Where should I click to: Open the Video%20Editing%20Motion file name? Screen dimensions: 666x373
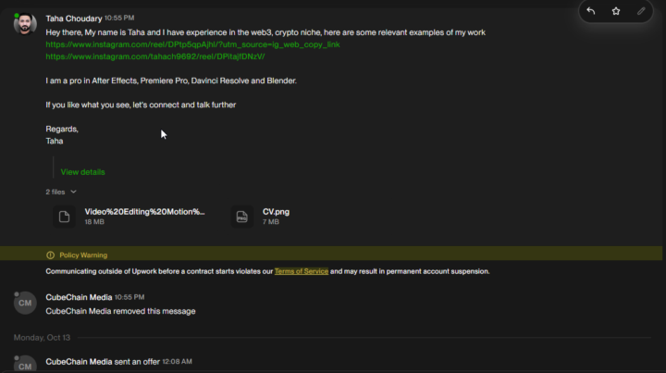[144, 212]
